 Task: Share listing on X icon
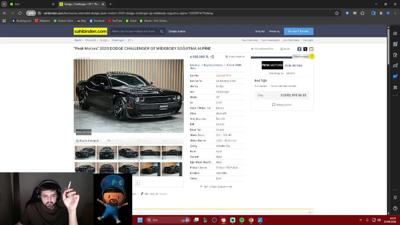[305, 49]
